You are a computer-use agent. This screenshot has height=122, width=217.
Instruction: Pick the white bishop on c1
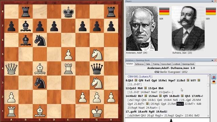(40, 111)
